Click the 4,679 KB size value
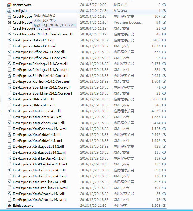The width and height of the screenshot is (193, 211). coord(159,111)
